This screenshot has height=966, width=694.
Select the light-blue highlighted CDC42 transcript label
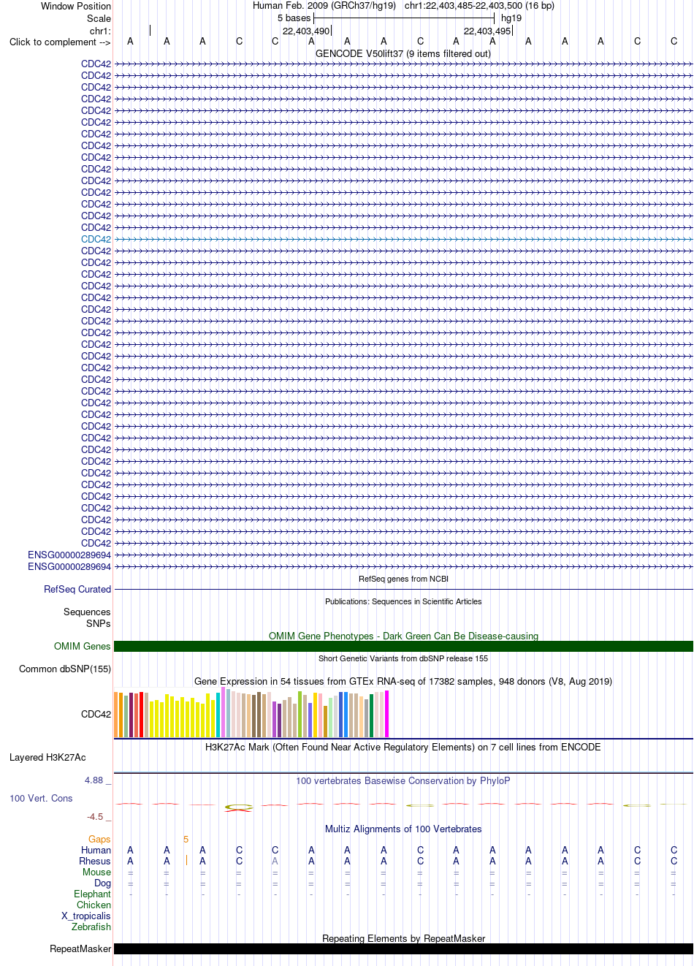point(96,239)
